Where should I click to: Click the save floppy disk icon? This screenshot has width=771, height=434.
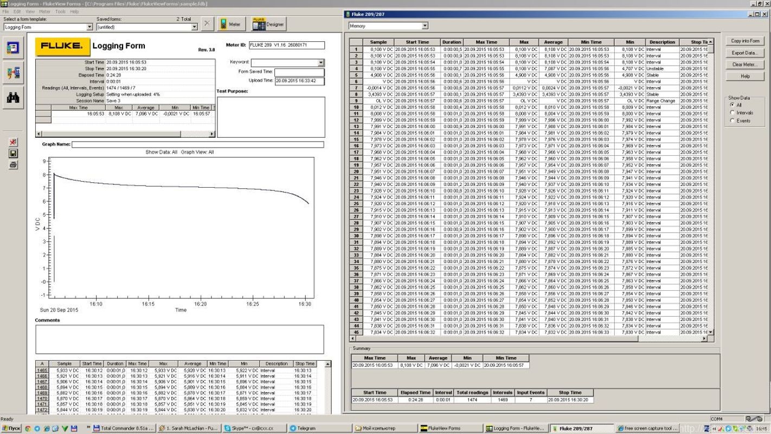(13, 154)
